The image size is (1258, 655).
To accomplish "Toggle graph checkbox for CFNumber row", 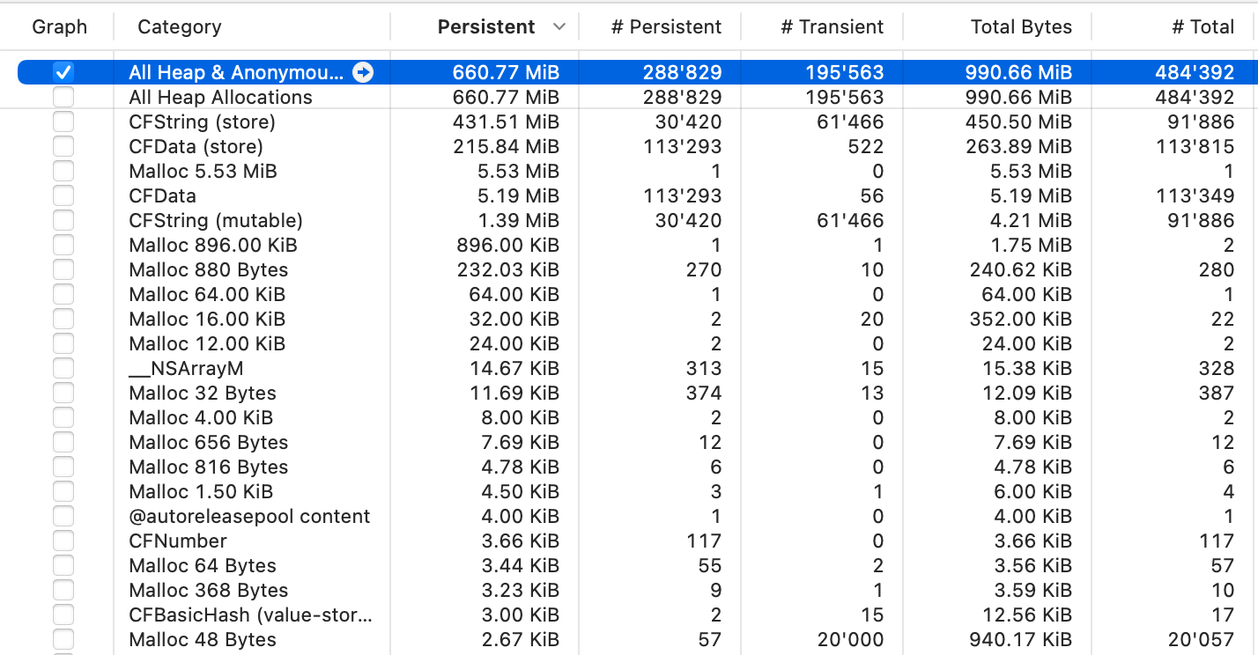I will pyautogui.click(x=63, y=541).
